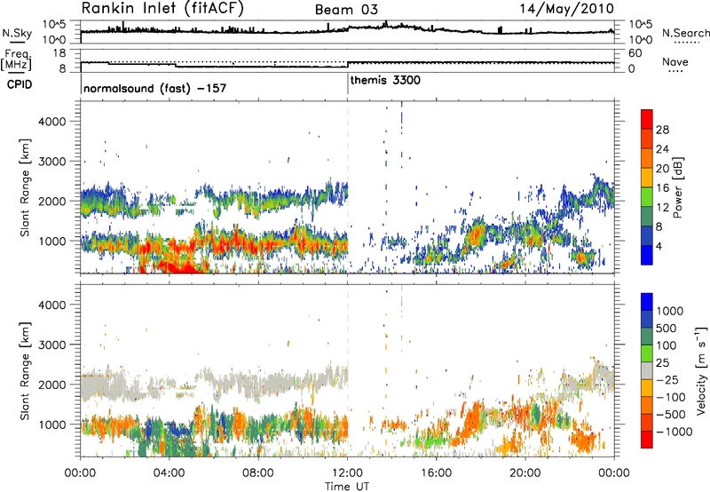Viewport: 710px width, 492px height.
Task: Click the '18' frequency axis tick
Action: click(x=59, y=53)
